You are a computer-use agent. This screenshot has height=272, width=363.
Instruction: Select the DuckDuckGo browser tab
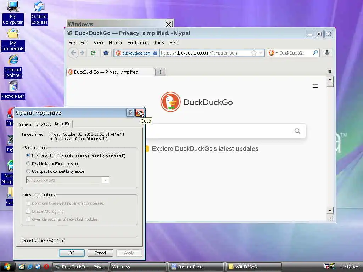click(111, 72)
